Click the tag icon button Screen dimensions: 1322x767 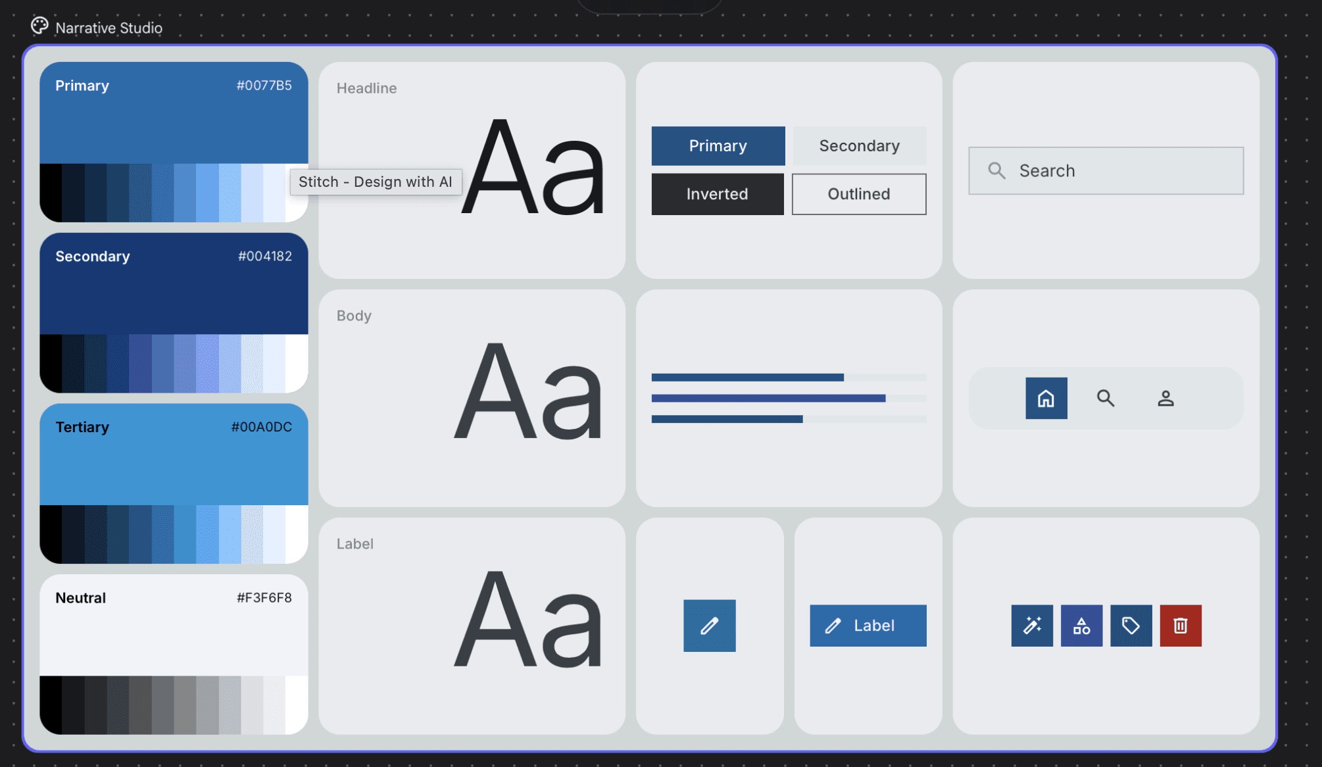coord(1131,626)
